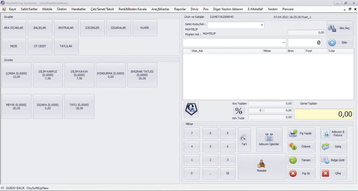Click Adisyon & Fatura button
Viewport: 358px width, 191px height.
[334, 133]
